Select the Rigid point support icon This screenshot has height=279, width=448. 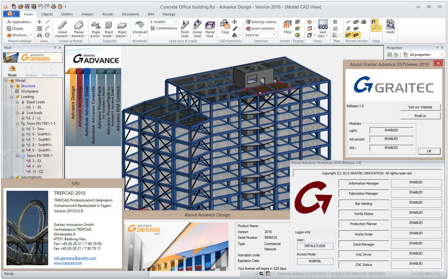95,25
